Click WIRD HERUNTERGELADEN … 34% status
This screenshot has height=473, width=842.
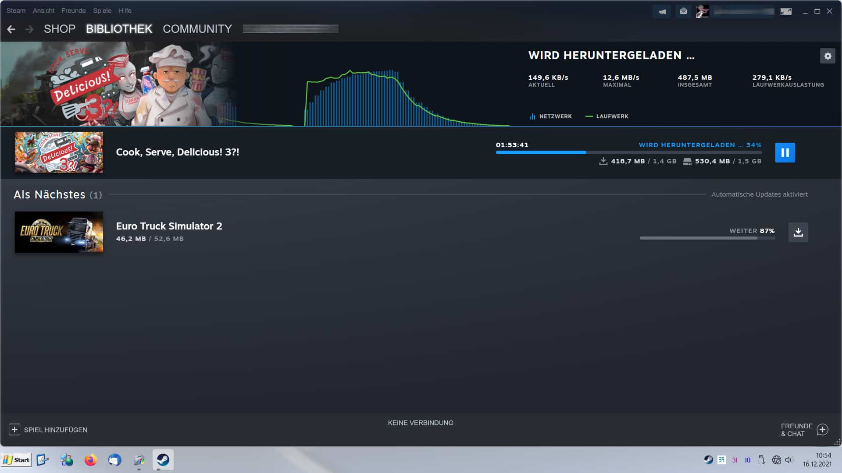pos(700,145)
